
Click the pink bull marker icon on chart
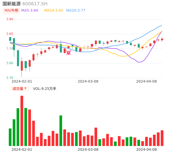[x=68, y=53]
